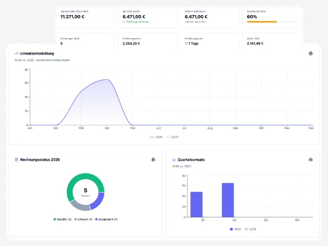Click the Apr label on the chart axis
This screenshot has height=246, width=328.
[x=107, y=128]
